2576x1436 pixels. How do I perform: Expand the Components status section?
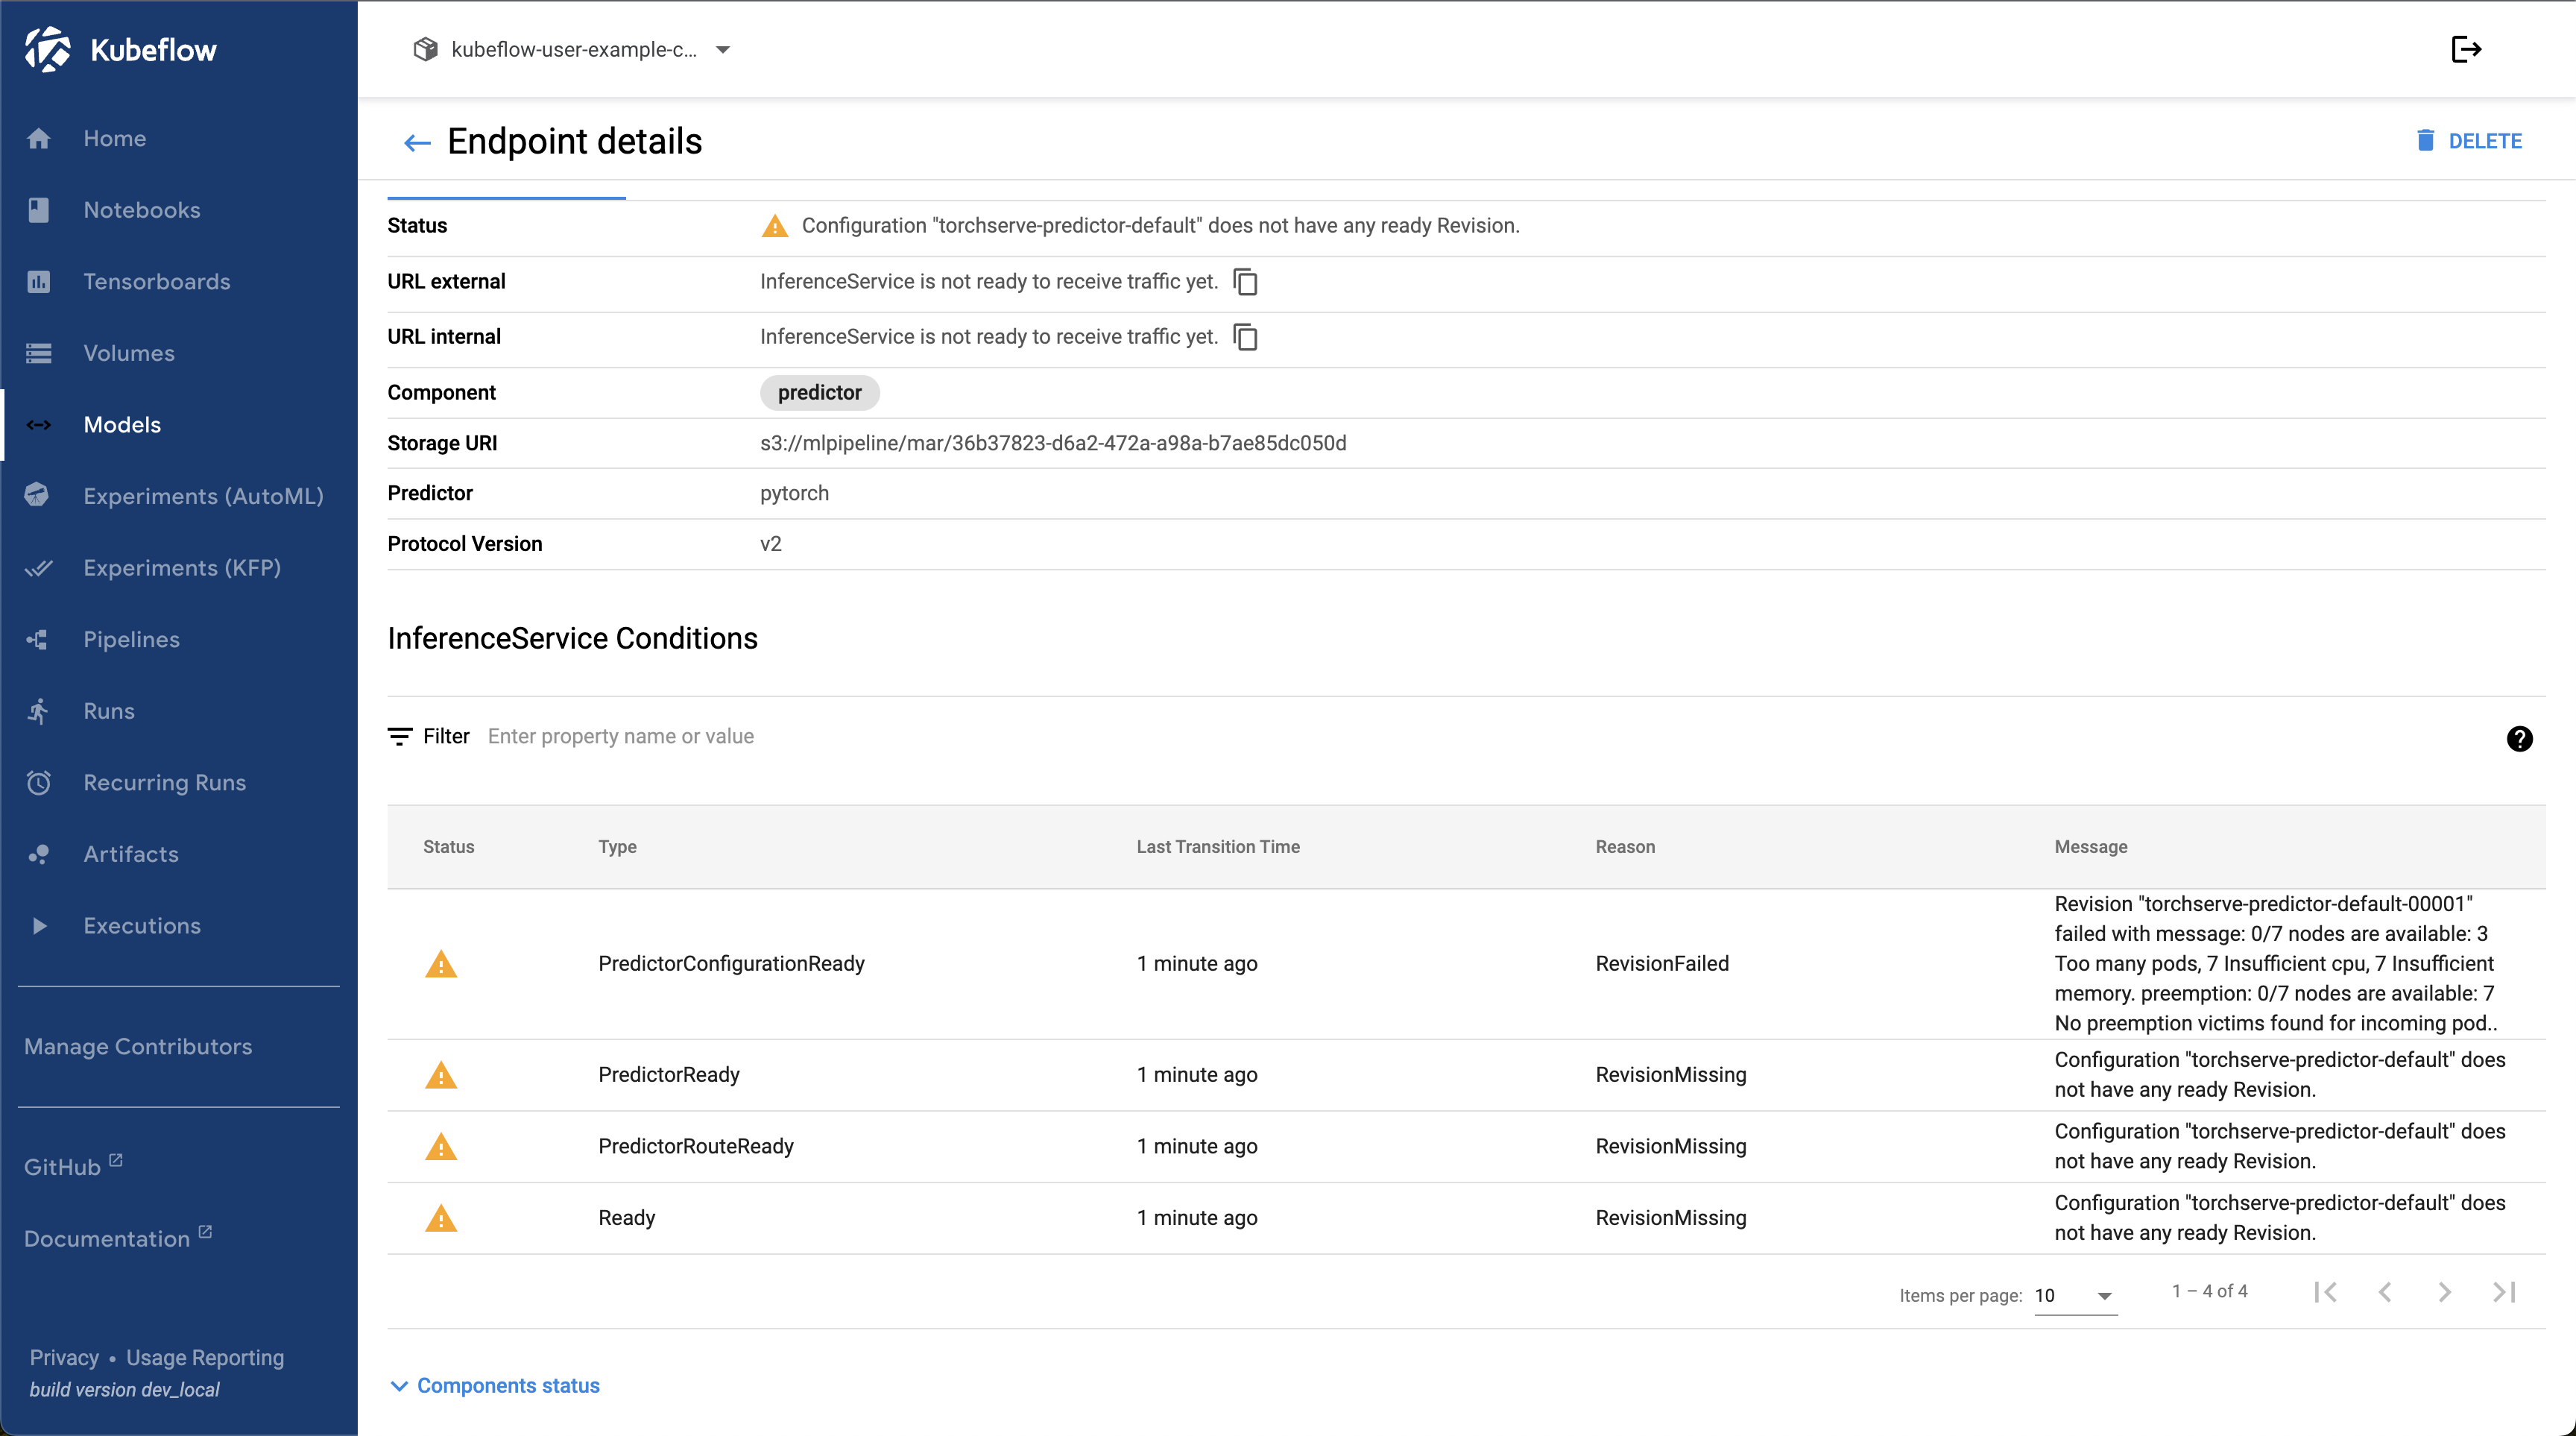coord(494,1385)
